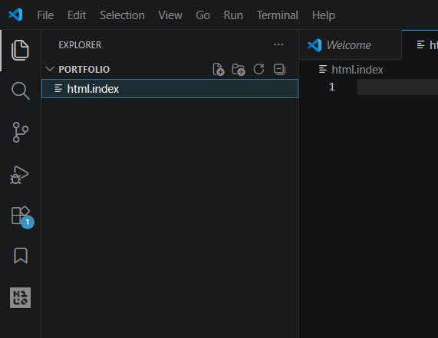
Task: Open the View menu
Action: pyautogui.click(x=170, y=15)
